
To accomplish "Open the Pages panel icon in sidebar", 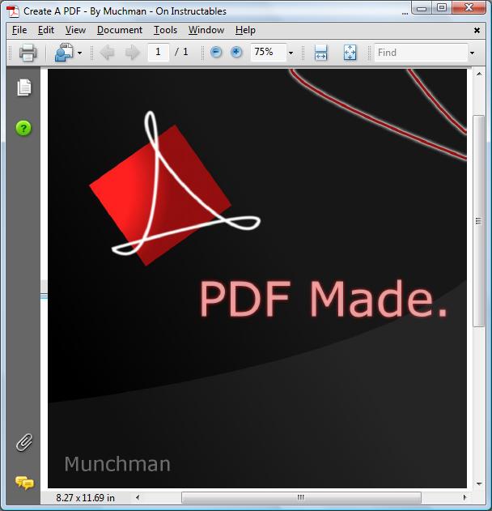I will click(x=23, y=87).
